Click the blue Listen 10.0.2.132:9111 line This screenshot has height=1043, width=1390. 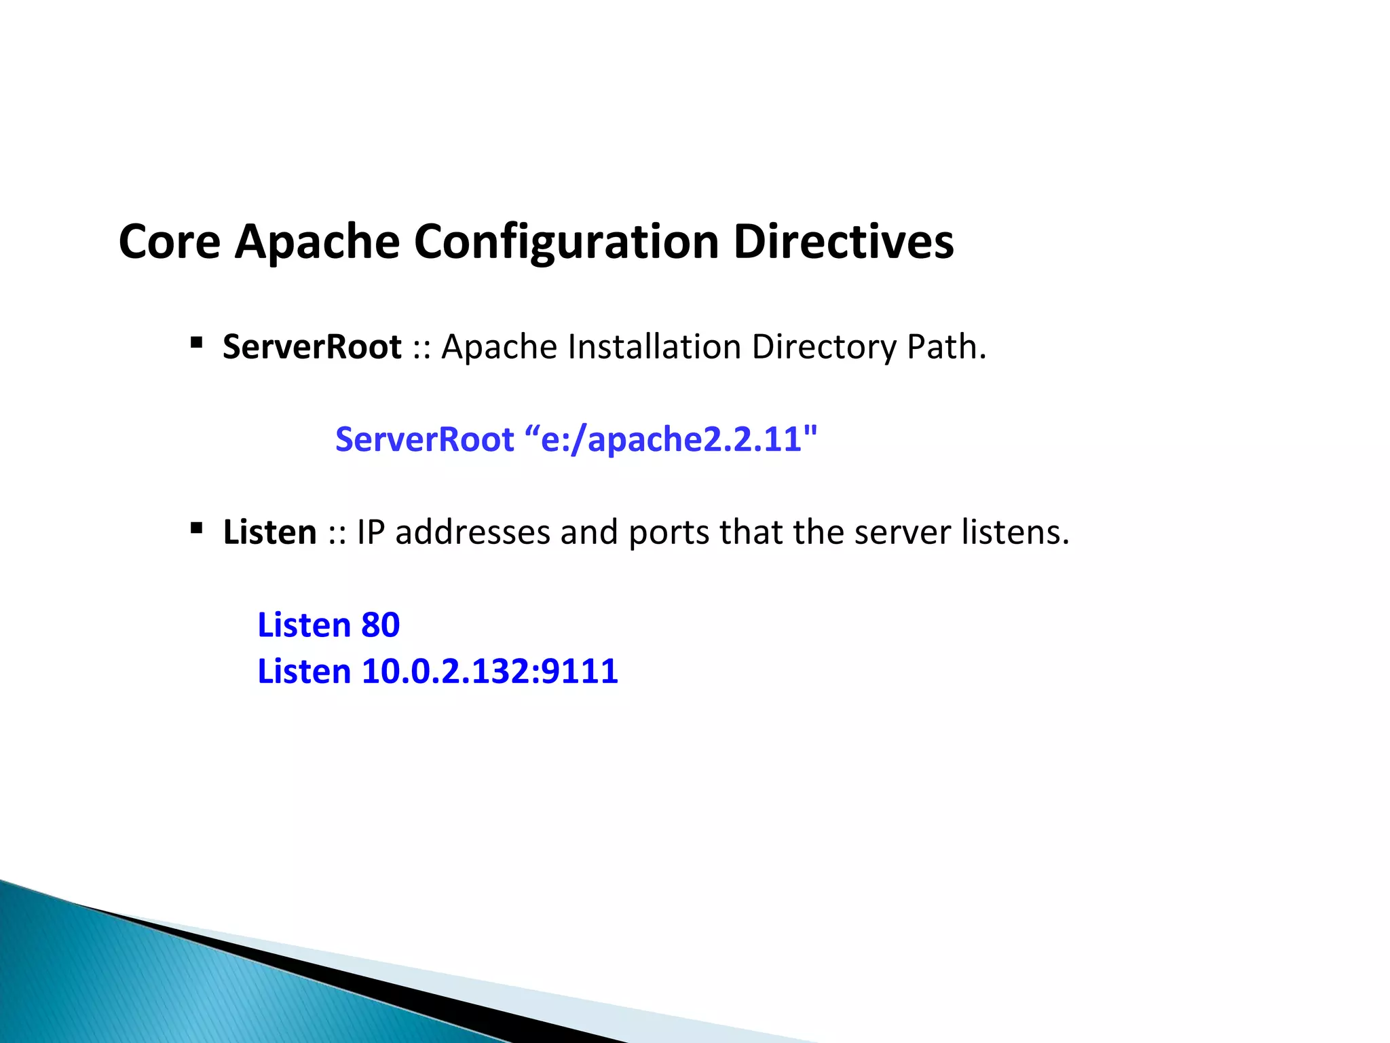438,672
